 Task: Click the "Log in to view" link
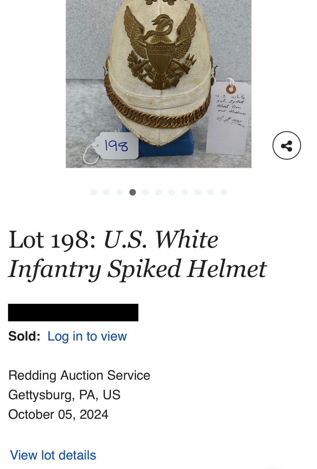(x=87, y=336)
